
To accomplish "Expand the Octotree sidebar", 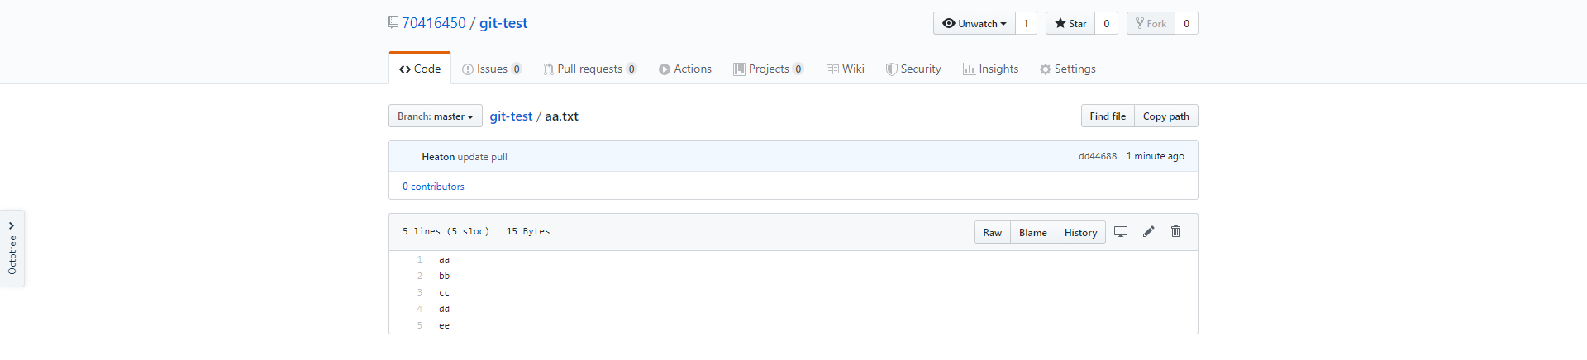I will point(12,249).
